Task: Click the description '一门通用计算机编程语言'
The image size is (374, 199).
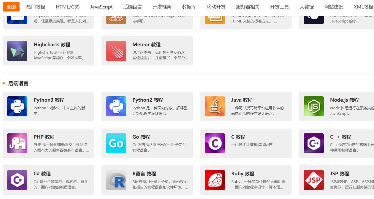Action: pyautogui.click(x=252, y=145)
